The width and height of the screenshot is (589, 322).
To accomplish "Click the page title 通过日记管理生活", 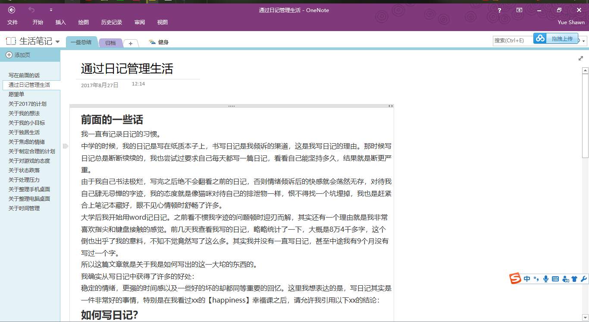I will pyautogui.click(x=127, y=69).
